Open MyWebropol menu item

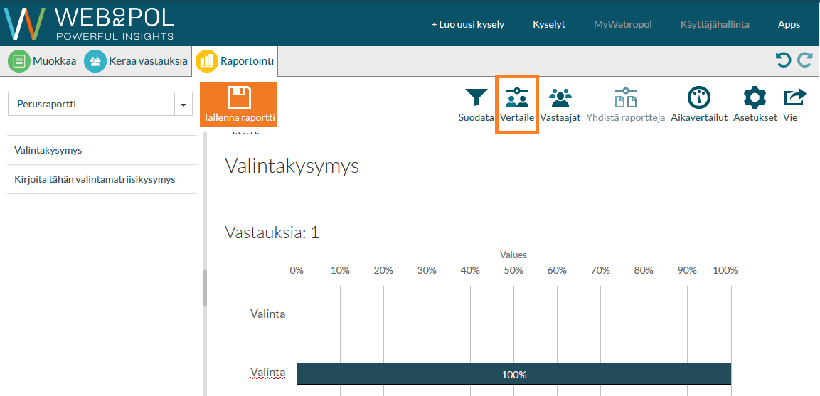point(622,25)
